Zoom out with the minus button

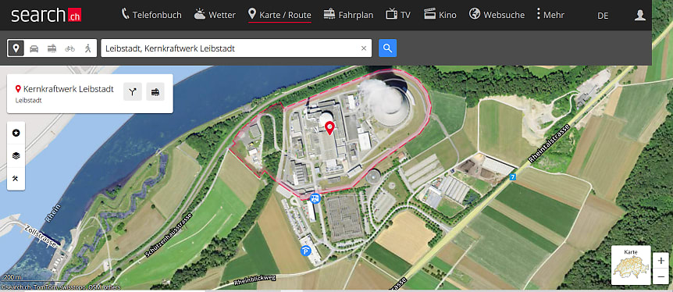tap(661, 276)
